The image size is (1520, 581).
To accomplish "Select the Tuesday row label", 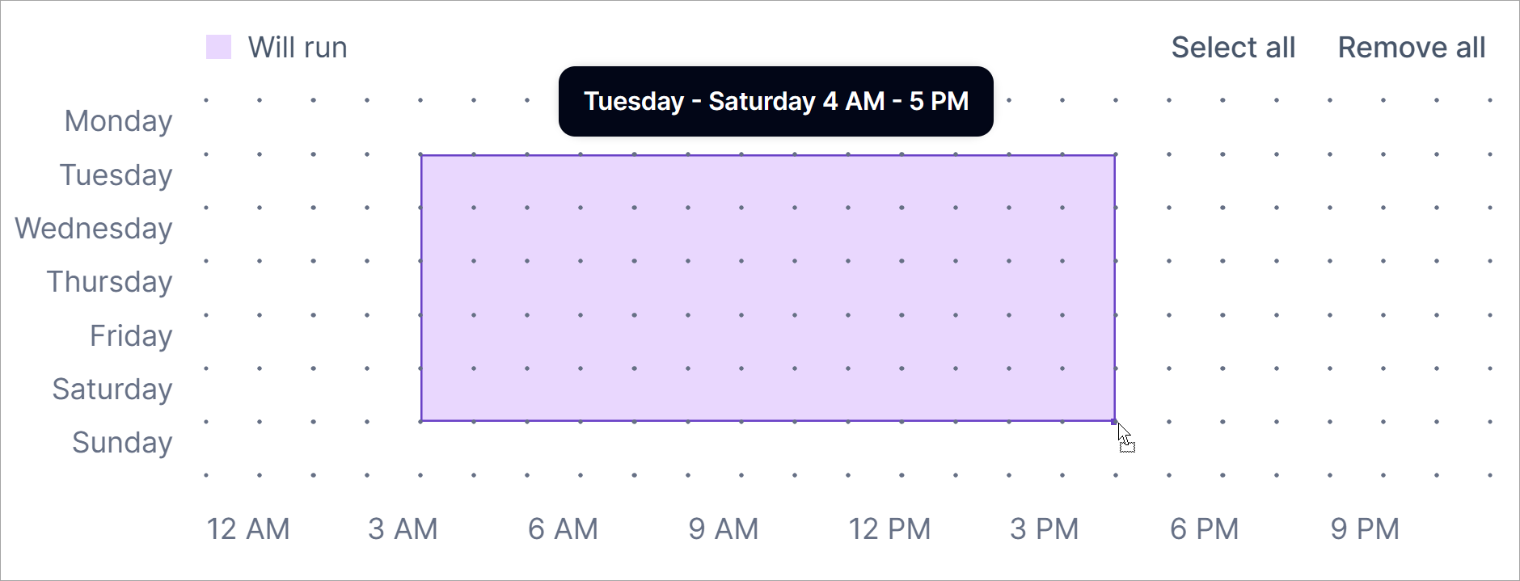I will coord(116,175).
